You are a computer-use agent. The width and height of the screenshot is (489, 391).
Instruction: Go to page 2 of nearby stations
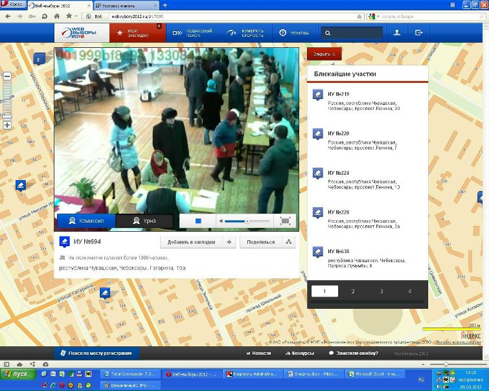coord(353,291)
